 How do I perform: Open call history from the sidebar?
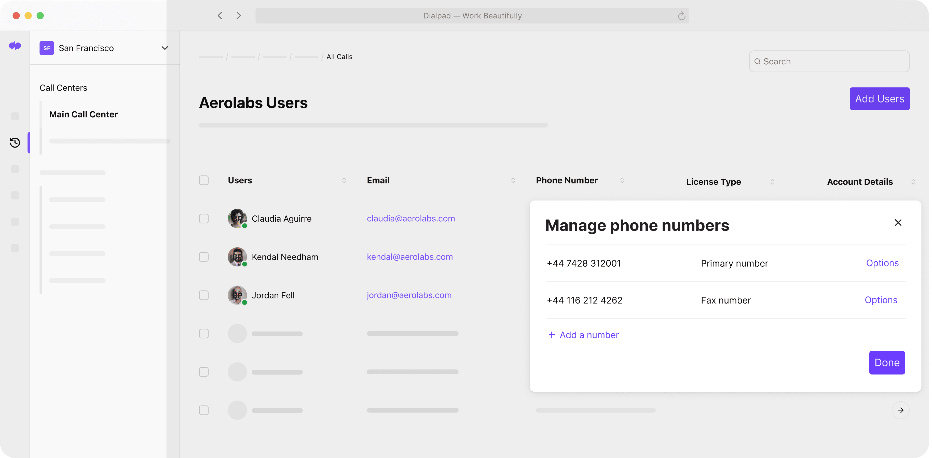[x=15, y=142]
